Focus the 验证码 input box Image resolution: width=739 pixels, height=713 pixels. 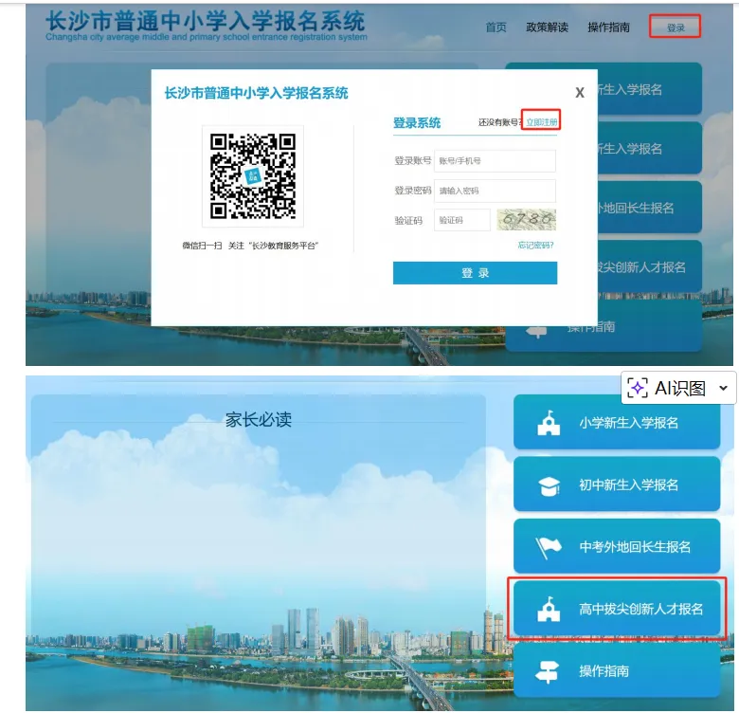462,220
